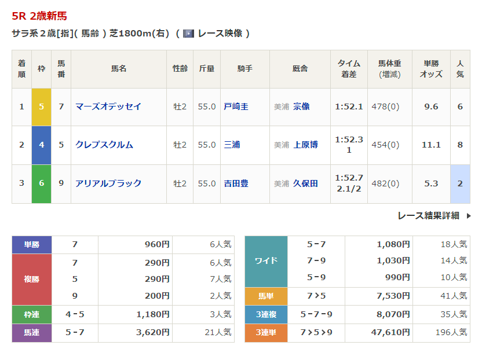Click the green frame 6 swatch
This screenshot has height=349, width=482.
(41, 183)
